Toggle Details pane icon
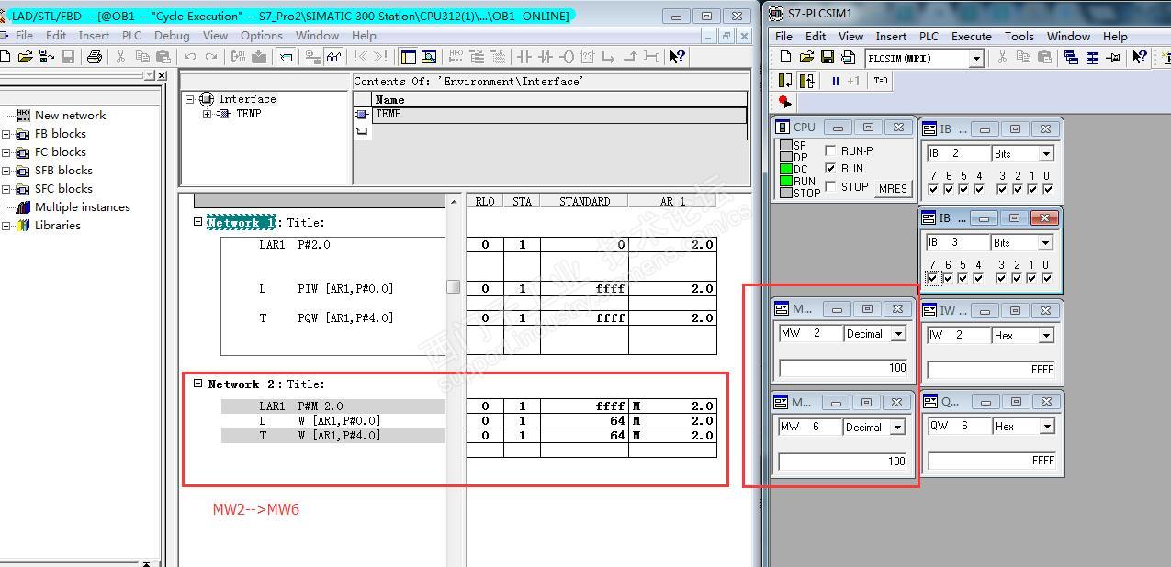The height and width of the screenshot is (567, 1171). 429,57
